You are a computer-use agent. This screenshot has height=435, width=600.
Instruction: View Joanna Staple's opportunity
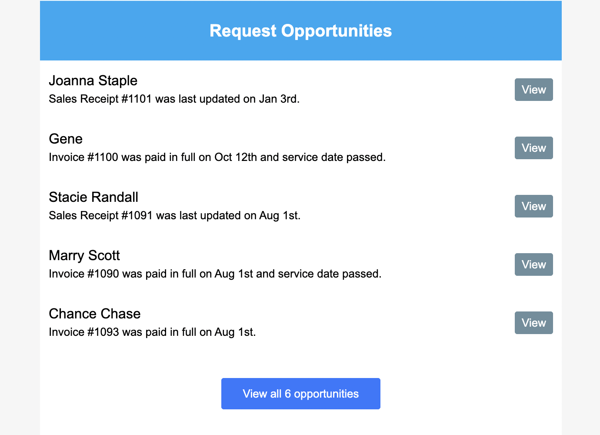534,90
